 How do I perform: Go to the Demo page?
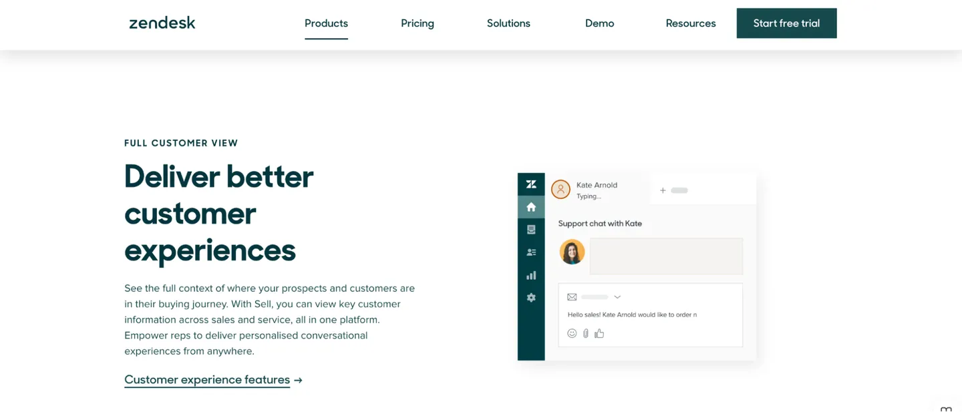click(599, 23)
